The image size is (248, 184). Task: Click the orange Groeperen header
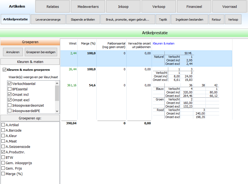(x=30, y=42)
